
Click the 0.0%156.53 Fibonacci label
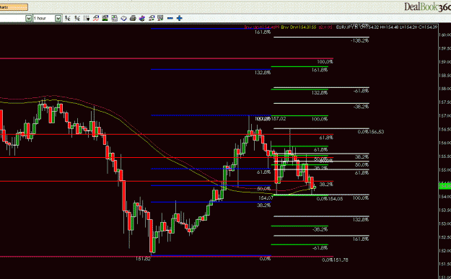[371, 132]
